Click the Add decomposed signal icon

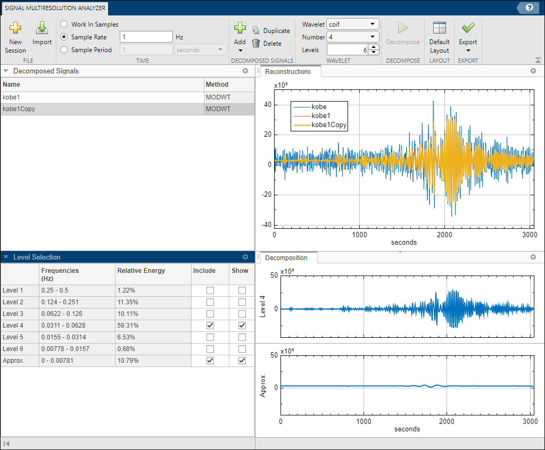pos(240,29)
